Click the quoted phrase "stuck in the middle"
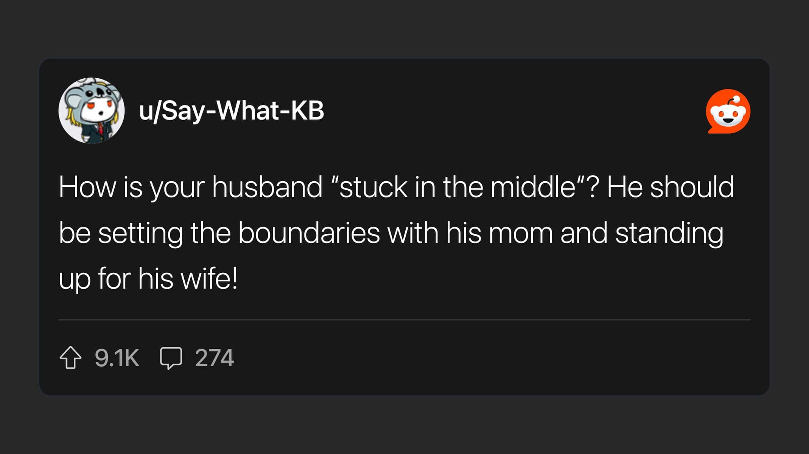The width and height of the screenshot is (809, 454). click(458, 187)
